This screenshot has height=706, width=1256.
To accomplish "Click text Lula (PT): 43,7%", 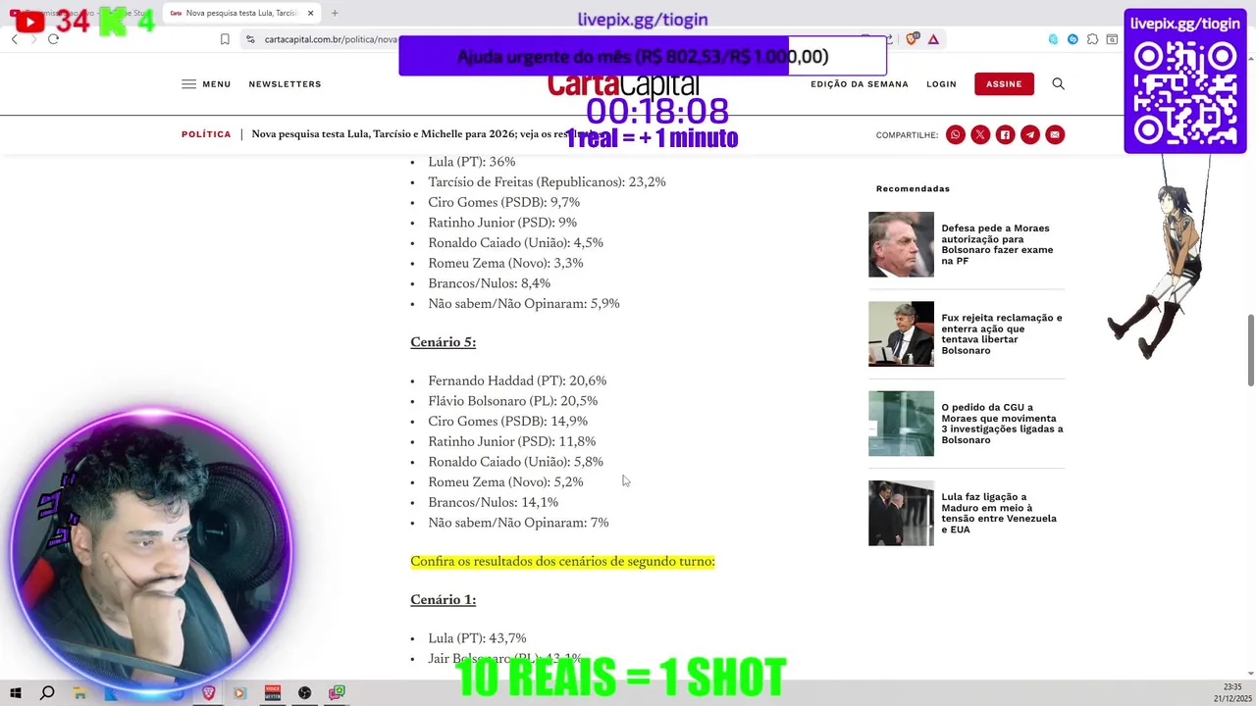I will coord(477,638).
